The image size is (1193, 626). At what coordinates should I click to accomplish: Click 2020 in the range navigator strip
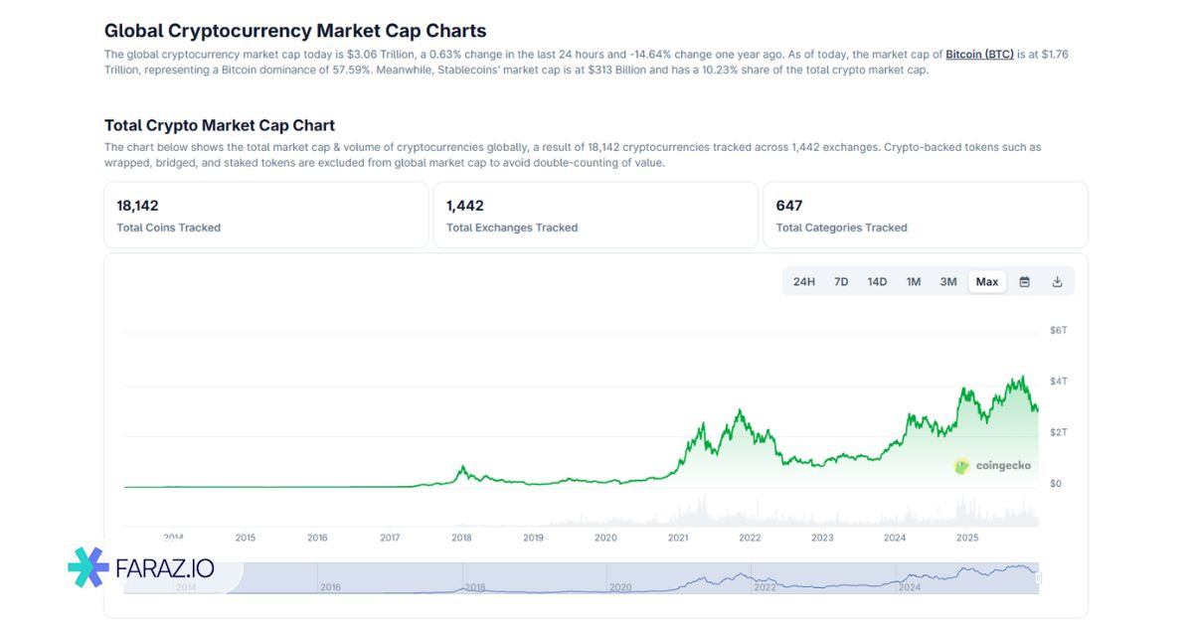[620, 587]
